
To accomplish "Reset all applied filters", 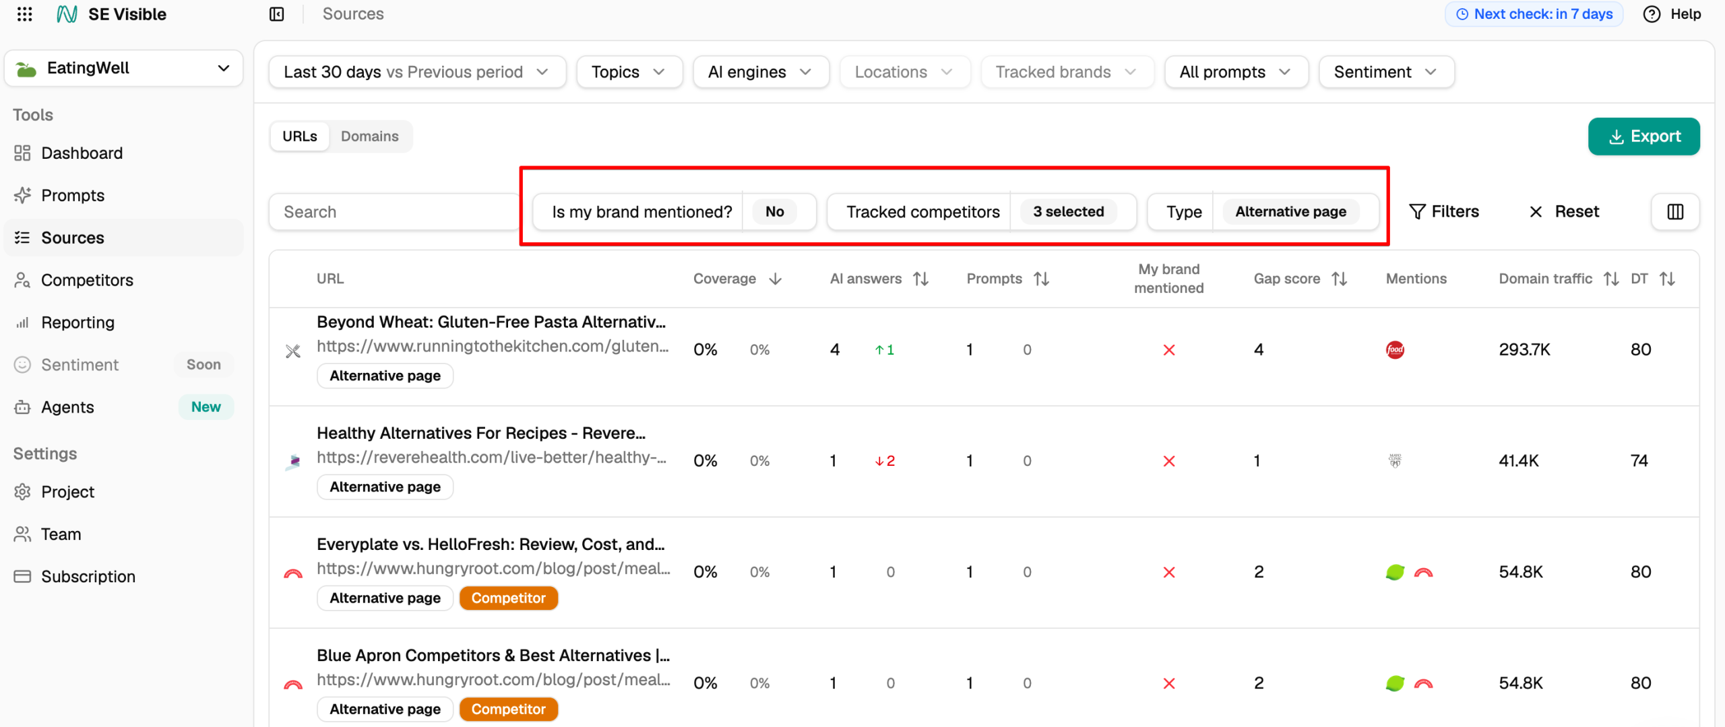I will (1563, 212).
